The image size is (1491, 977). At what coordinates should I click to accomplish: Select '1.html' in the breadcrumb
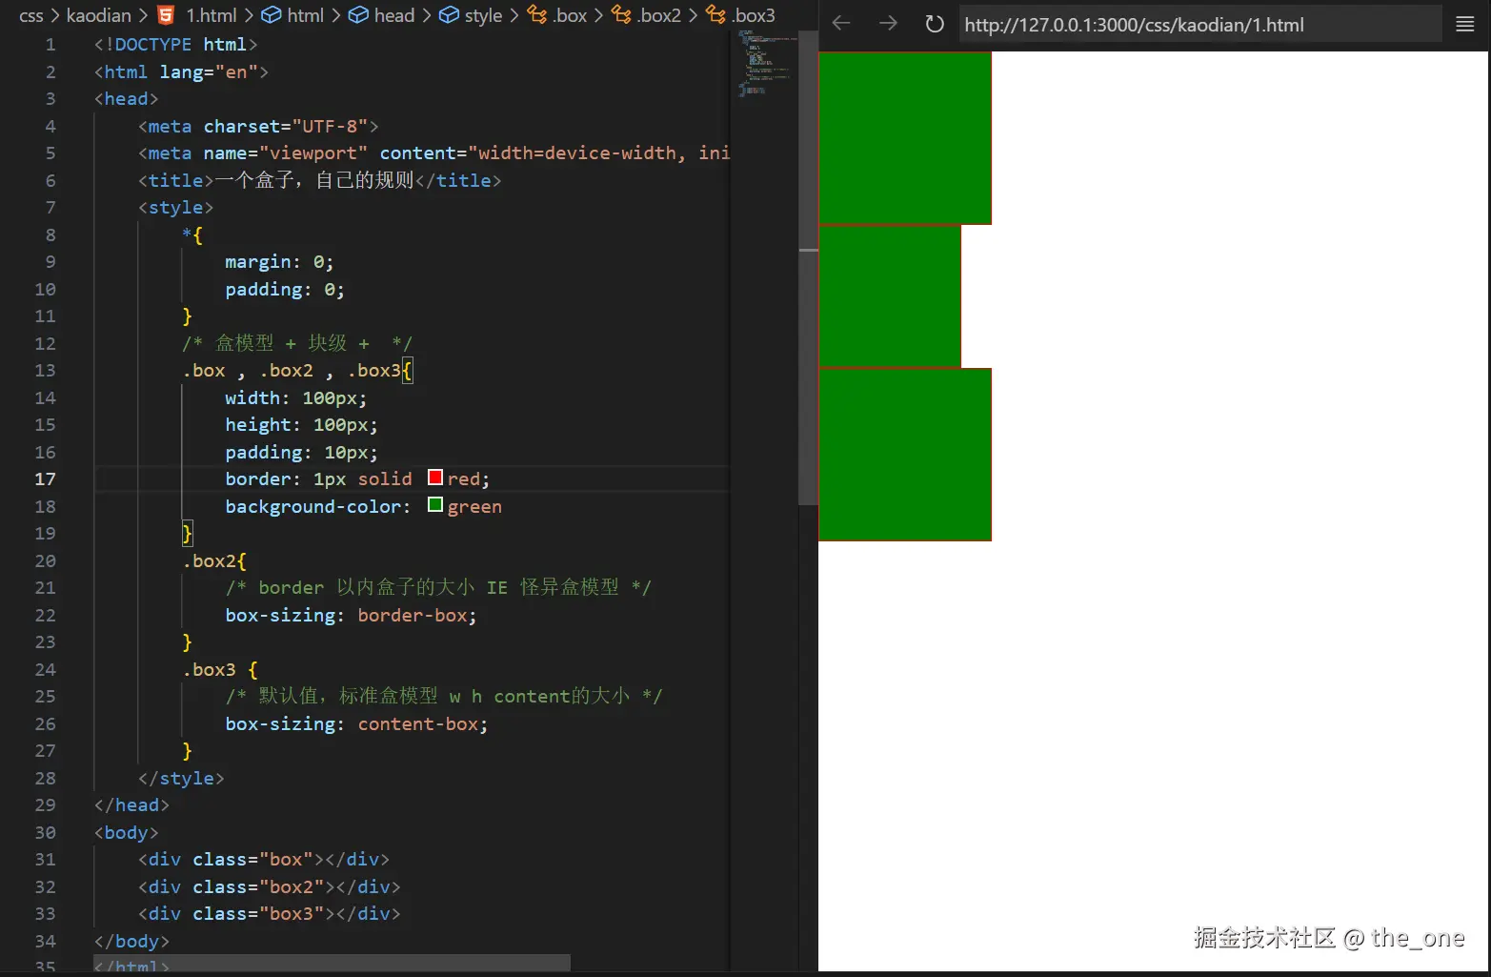(211, 15)
